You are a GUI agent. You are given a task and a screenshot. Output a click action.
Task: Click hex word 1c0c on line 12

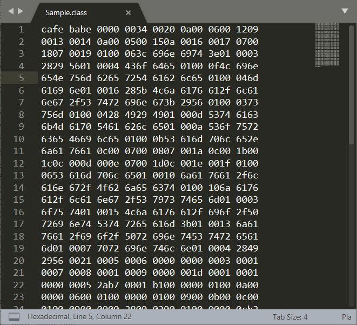click(x=52, y=163)
